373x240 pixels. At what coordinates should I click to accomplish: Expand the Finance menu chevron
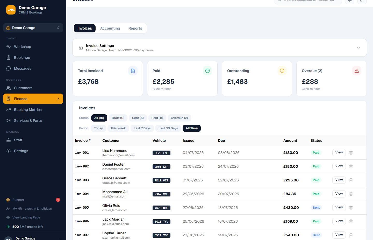click(58, 99)
